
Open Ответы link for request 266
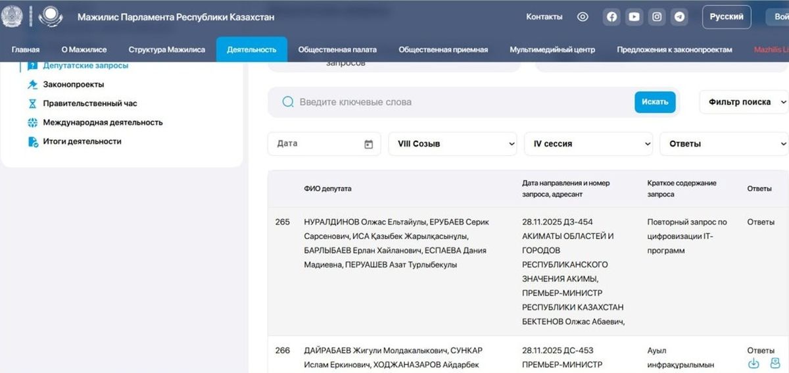(x=761, y=351)
